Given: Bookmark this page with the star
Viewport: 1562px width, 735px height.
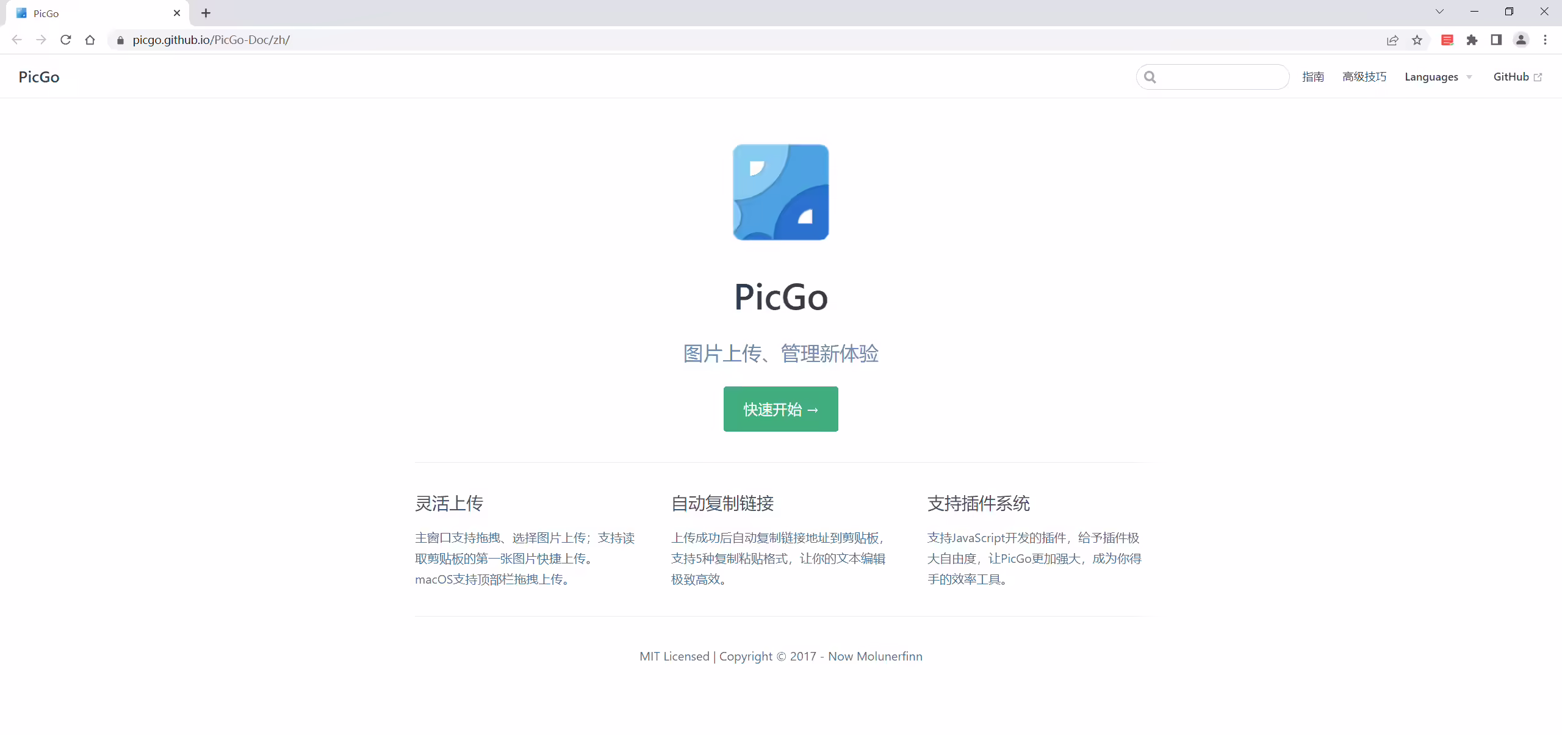Looking at the screenshot, I should click(1417, 40).
